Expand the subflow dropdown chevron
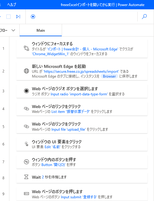The height and width of the screenshot is (201, 154). pyautogui.click(x=13, y=30)
